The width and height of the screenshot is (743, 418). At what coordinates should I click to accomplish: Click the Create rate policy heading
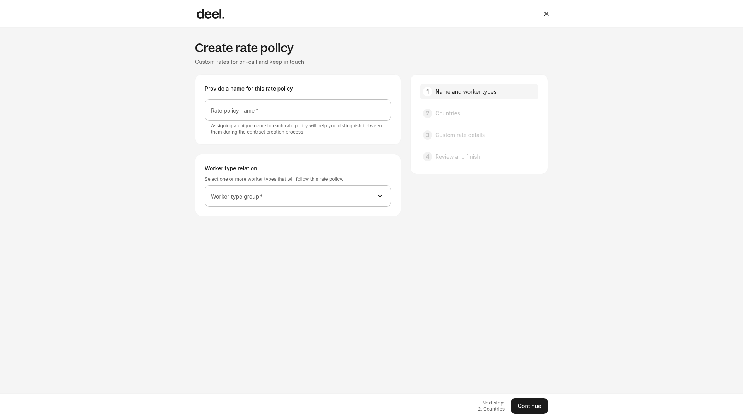point(244,48)
